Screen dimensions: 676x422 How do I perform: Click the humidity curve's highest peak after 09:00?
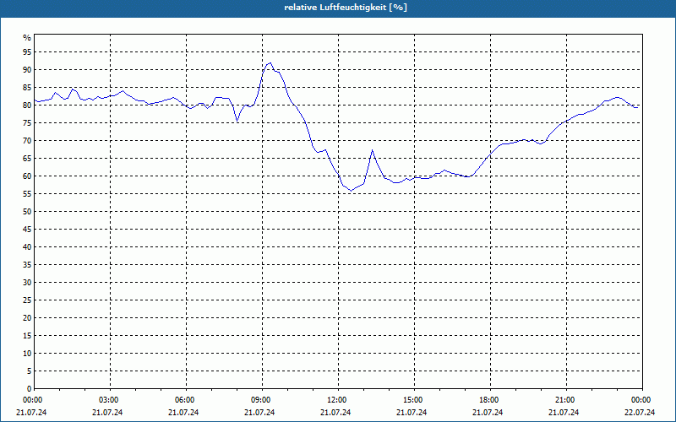pyautogui.click(x=270, y=62)
